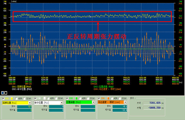The image size is (185, 120).
Task: Uncheck the CH1 channel checkbox
Action: click(3, 98)
